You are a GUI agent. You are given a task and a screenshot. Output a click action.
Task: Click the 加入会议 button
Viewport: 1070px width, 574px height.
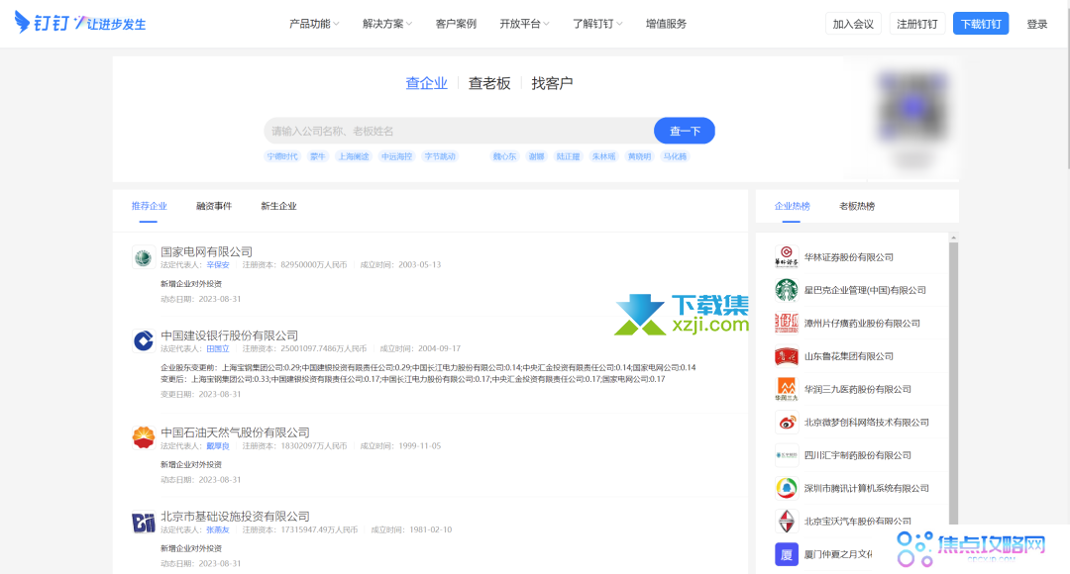tap(853, 24)
